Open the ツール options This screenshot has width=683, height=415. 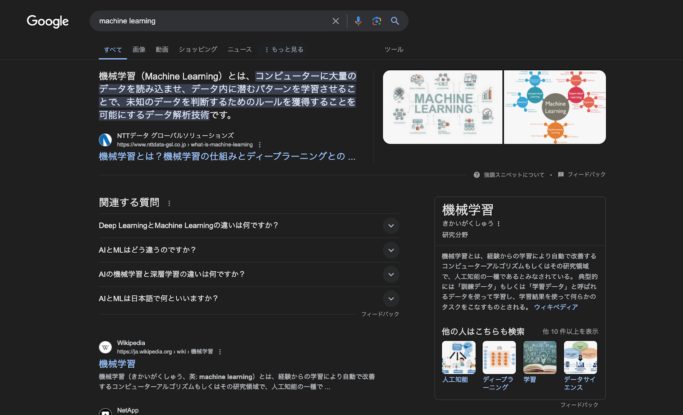point(394,49)
